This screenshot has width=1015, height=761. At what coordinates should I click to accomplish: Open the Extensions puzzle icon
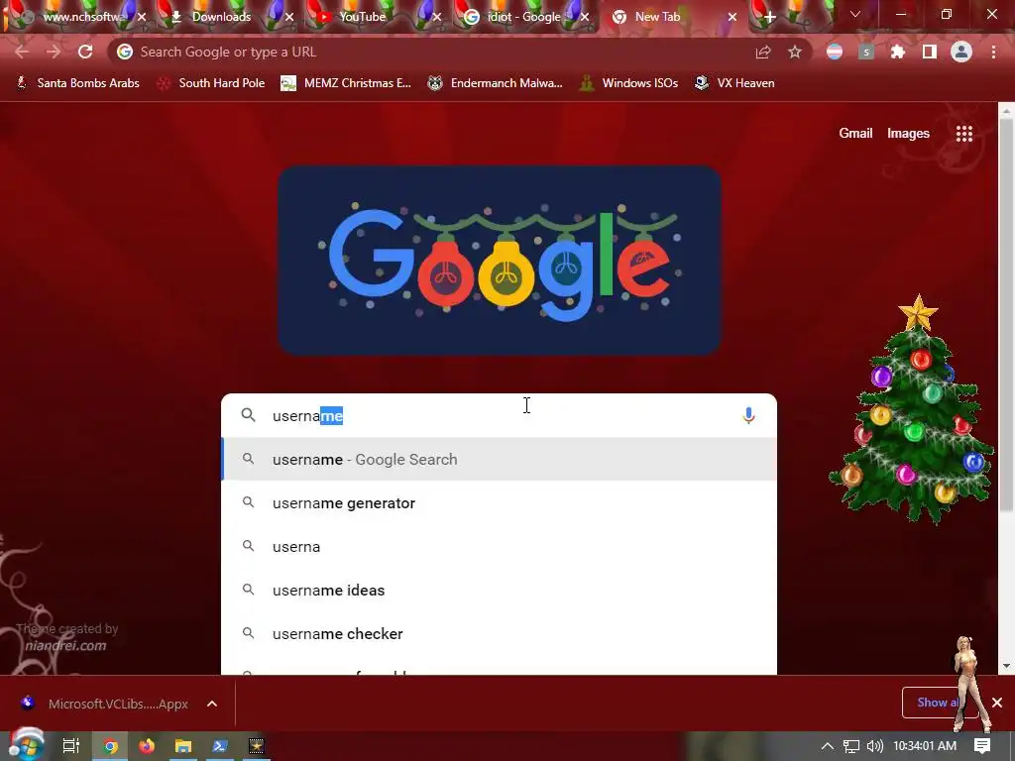click(897, 52)
